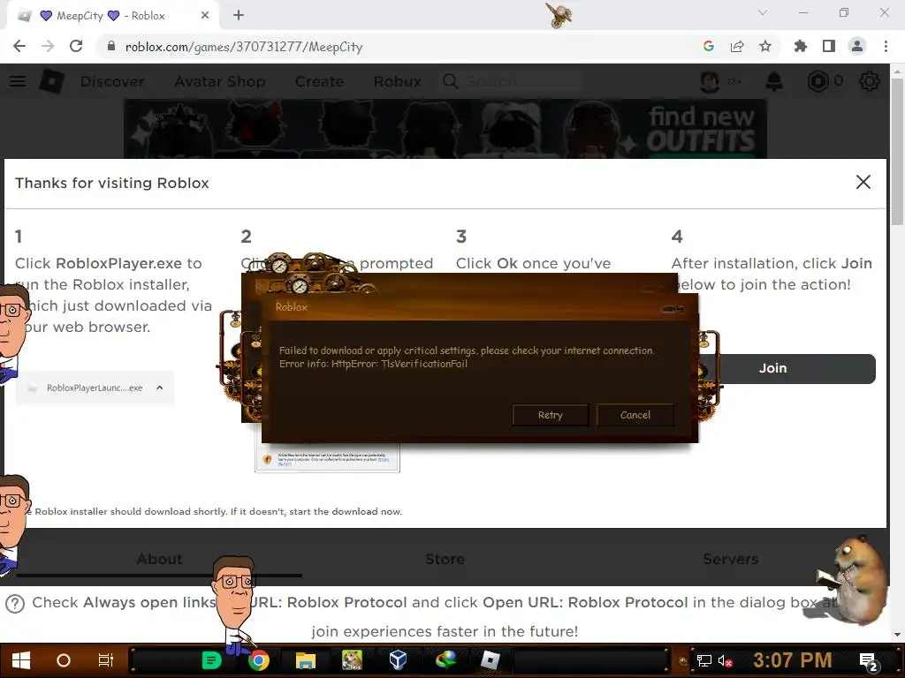905x678 pixels.
Task: Open File Explorer from the taskbar
Action: [x=305, y=660]
